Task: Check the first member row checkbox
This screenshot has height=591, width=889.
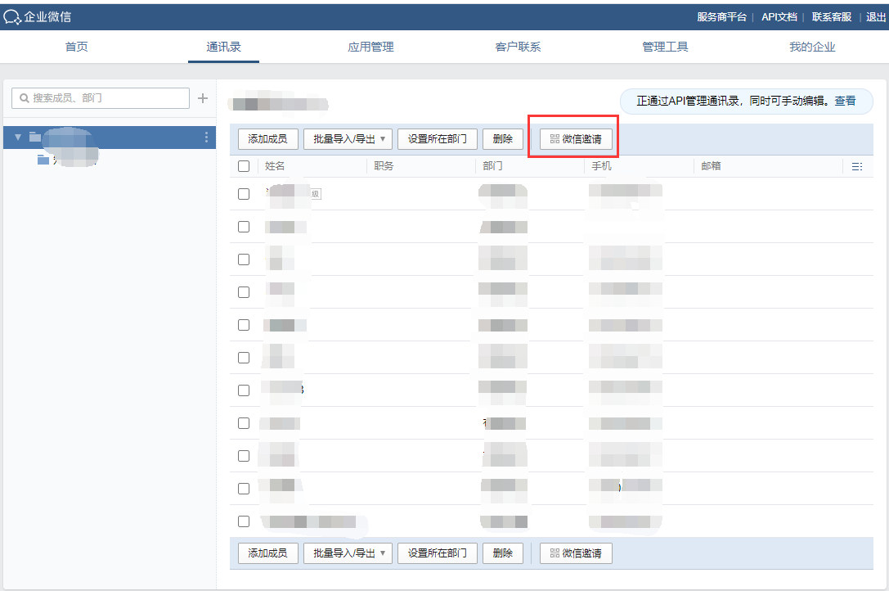Action: pyautogui.click(x=244, y=194)
